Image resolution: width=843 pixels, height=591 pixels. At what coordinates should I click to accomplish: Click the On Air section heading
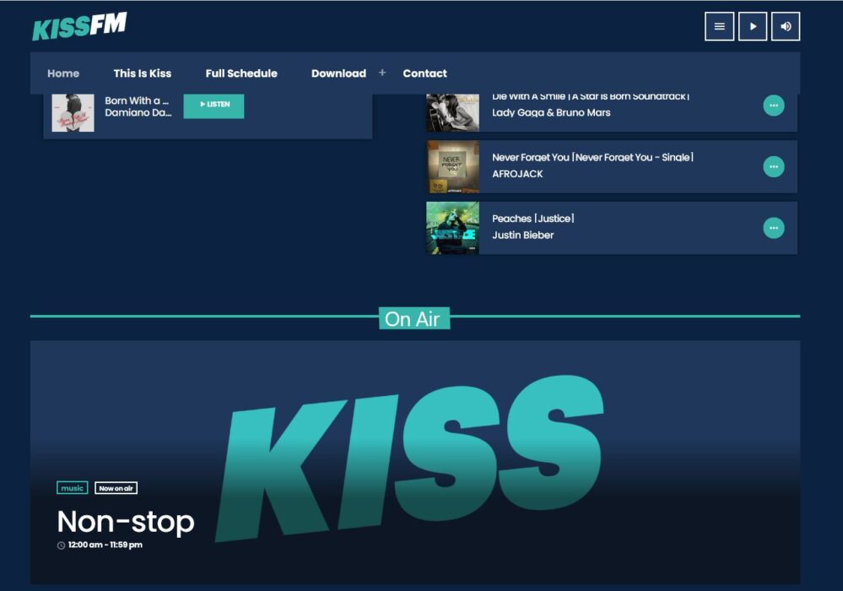click(x=414, y=318)
